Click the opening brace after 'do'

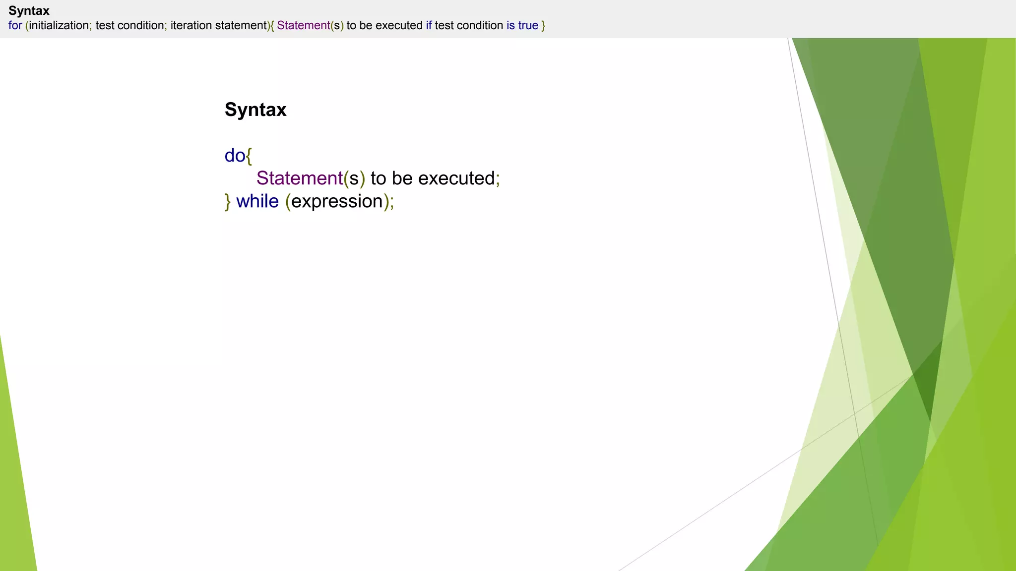pyautogui.click(x=249, y=156)
